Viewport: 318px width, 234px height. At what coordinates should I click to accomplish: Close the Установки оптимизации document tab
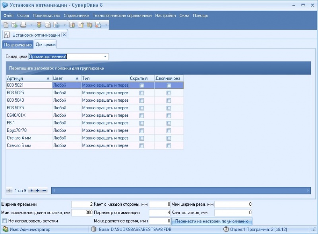click(64, 35)
